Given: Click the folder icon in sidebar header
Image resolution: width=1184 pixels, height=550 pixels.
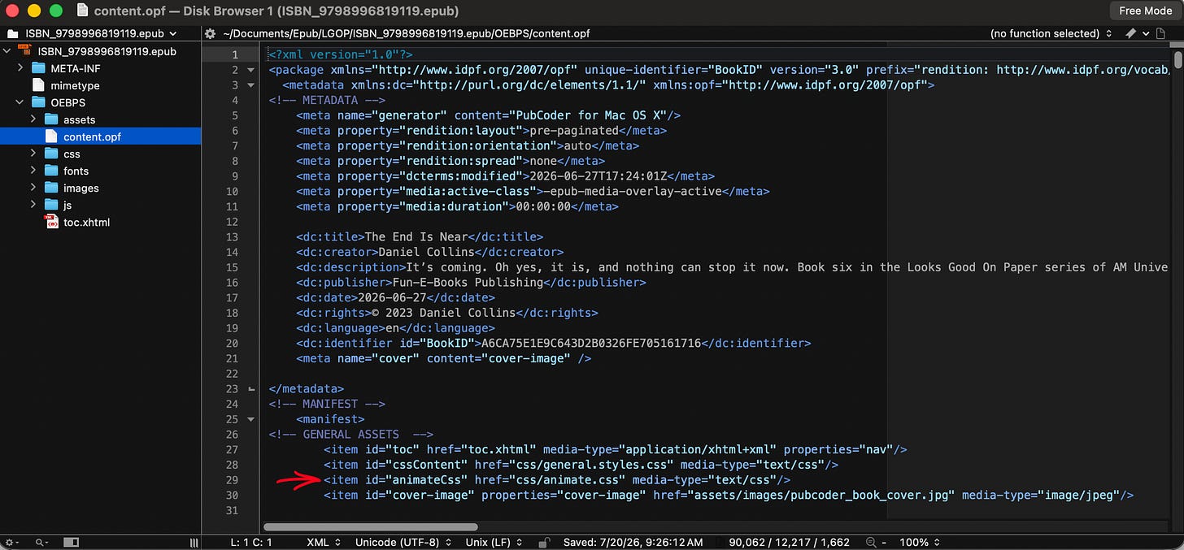Looking at the screenshot, I should click(x=12, y=33).
